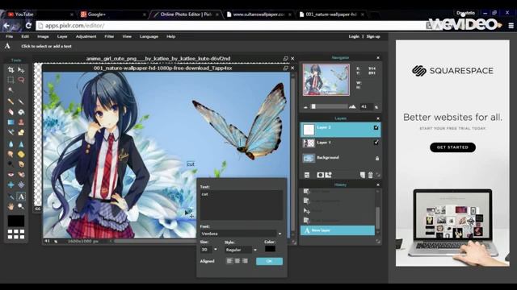The height and width of the screenshot is (290, 517).
Task: Open the text Size dropdown arrow
Action: [216, 250]
